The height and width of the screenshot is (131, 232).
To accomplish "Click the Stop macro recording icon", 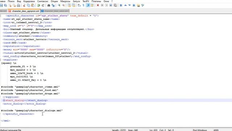I will (x=102, y=5).
